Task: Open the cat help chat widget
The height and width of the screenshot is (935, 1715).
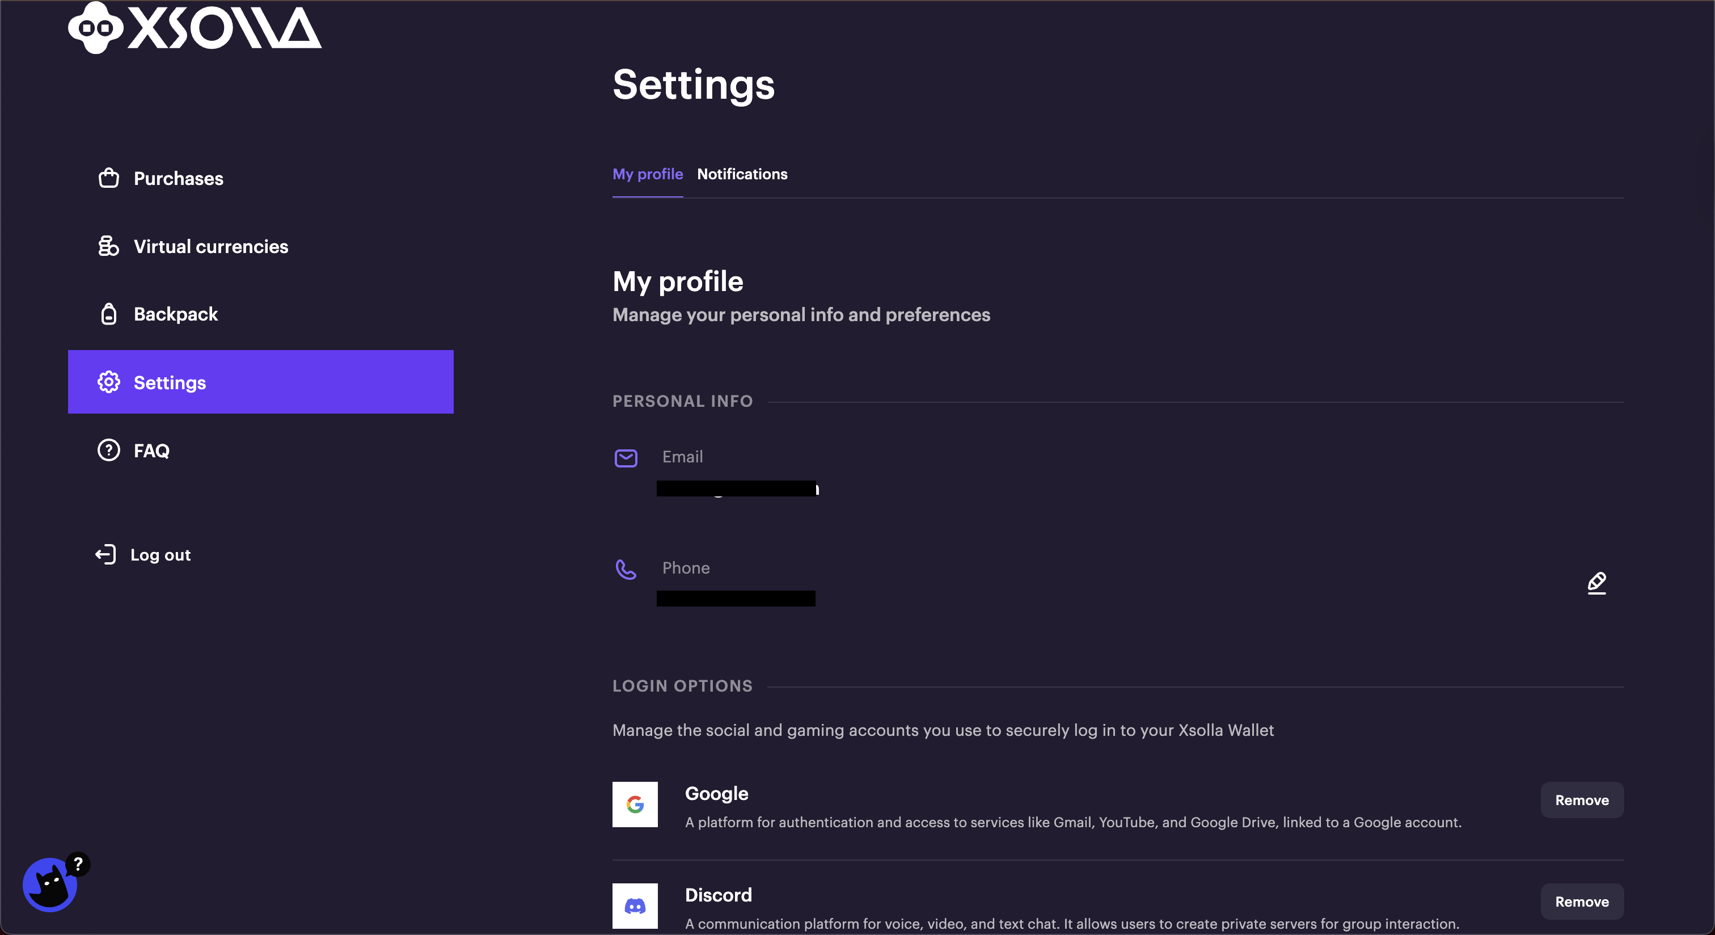Action: 50,885
